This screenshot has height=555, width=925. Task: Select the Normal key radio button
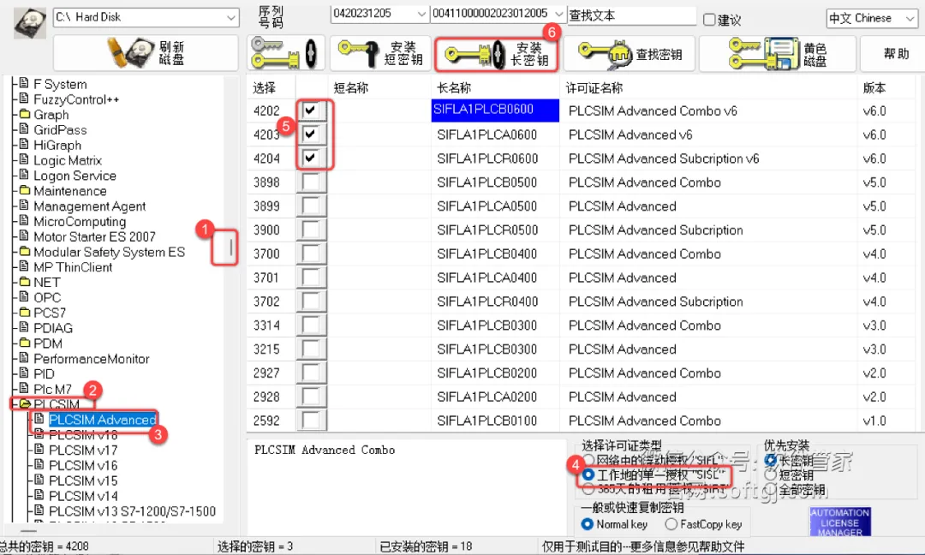coord(587,524)
